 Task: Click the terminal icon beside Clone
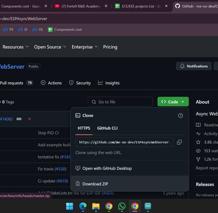(x=78, y=115)
